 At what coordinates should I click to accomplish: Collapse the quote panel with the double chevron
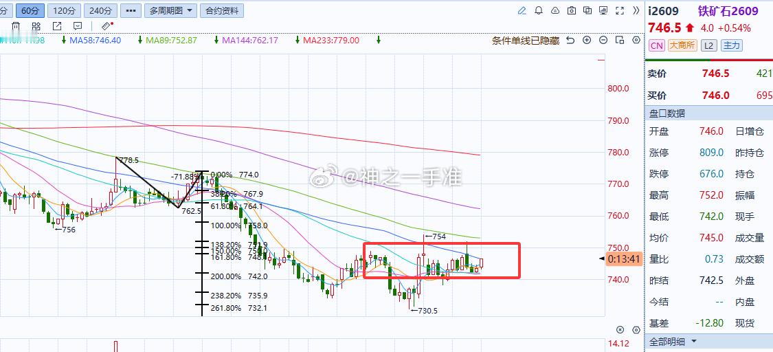tap(636, 10)
